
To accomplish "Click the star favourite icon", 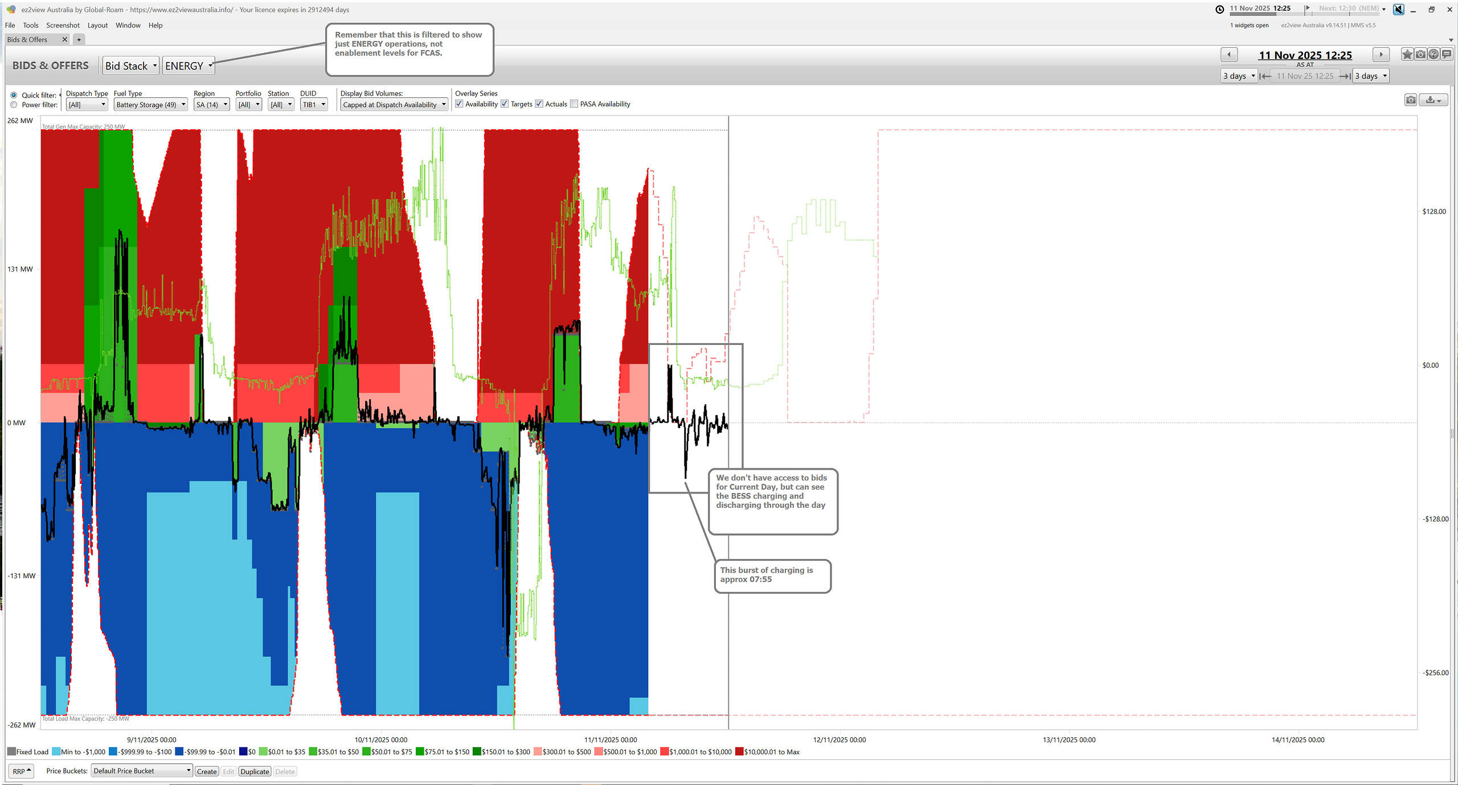I will point(1407,55).
